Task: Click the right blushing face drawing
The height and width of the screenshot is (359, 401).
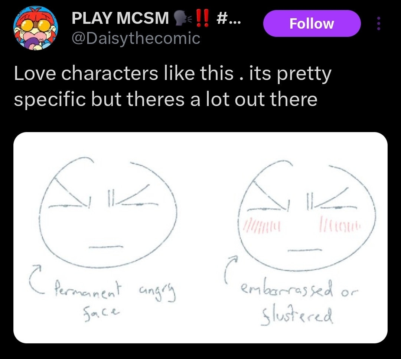Action: point(307,215)
